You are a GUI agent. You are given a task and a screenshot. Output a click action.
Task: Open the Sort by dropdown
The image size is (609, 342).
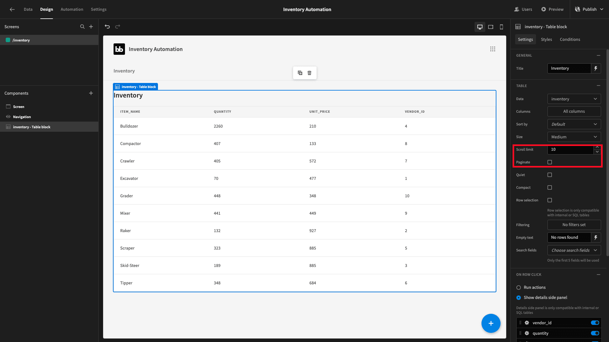[x=574, y=124]
